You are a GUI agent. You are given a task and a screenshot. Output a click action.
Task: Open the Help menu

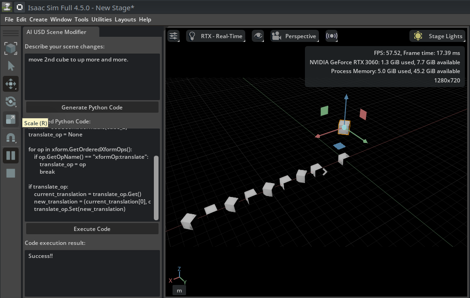click(x=145, y=20)
